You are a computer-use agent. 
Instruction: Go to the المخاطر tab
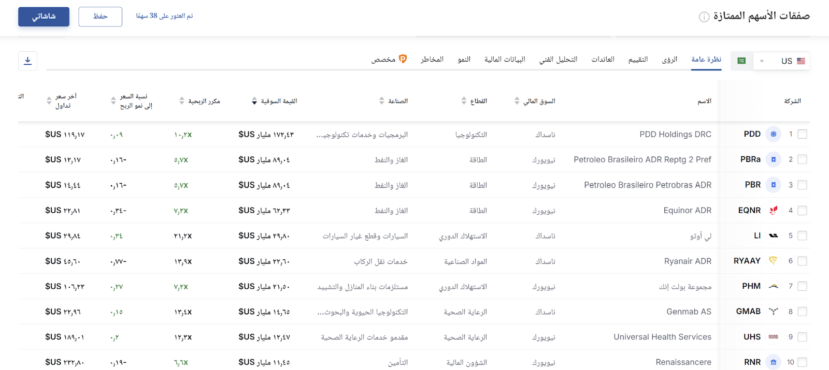click(432, 60)
